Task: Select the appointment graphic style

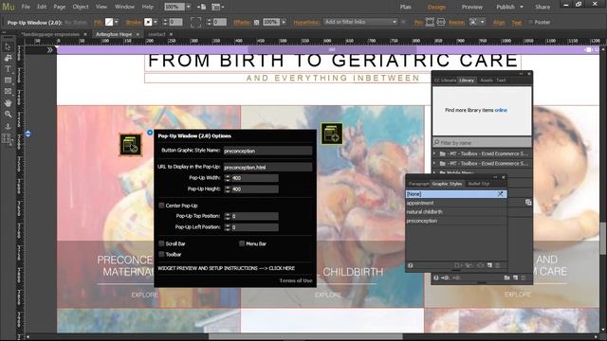Action: click(456, 203)
